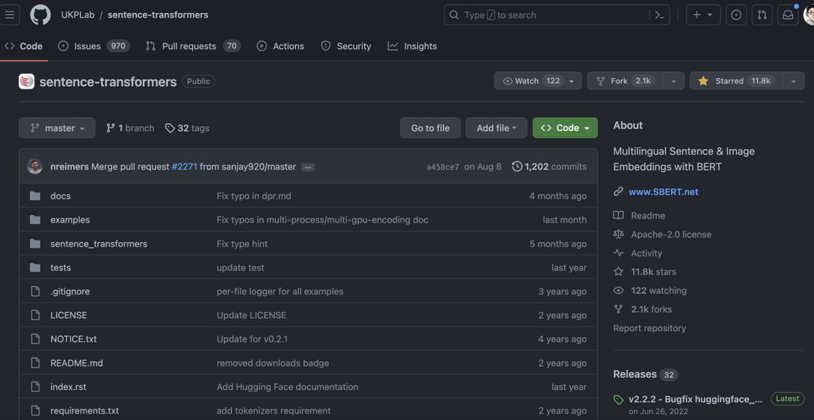This screenshot has width=814, height=420.
Task: Fork the repository with Fork button
Action: tap(625, 81)
